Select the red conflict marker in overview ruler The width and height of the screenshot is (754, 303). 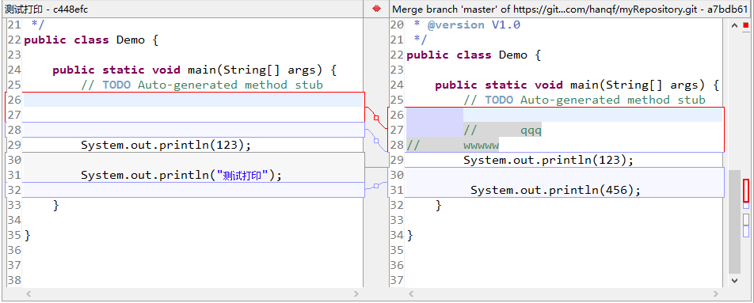746,190
